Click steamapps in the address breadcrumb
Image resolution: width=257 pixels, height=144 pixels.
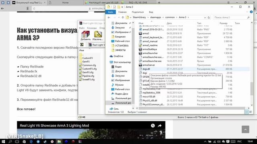tap(155, 17)
